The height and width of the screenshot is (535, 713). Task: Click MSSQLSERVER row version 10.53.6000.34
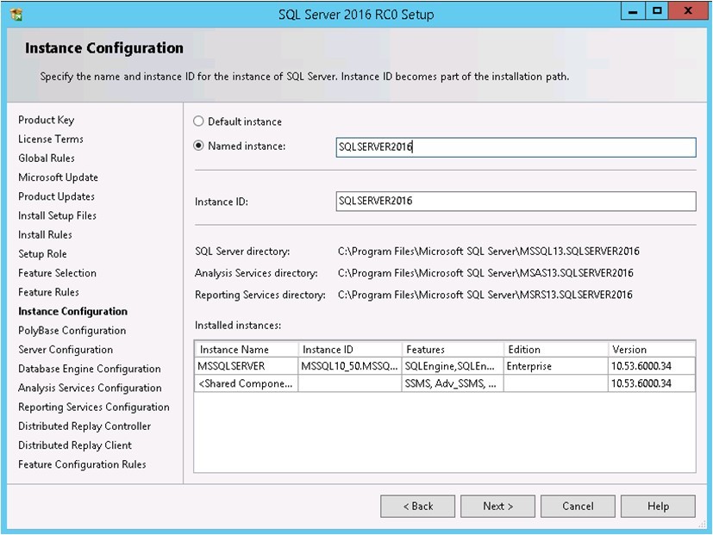(x=652, y=366)
